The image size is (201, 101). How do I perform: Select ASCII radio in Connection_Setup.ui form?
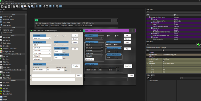[115, 45]
